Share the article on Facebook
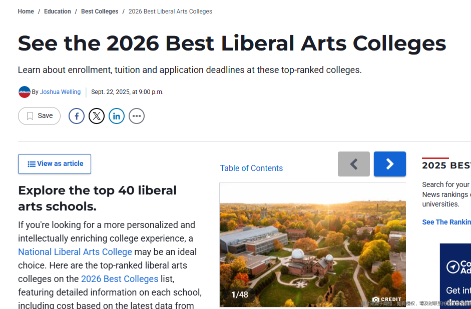Viewport: 471px width, 309px height. 76,115
